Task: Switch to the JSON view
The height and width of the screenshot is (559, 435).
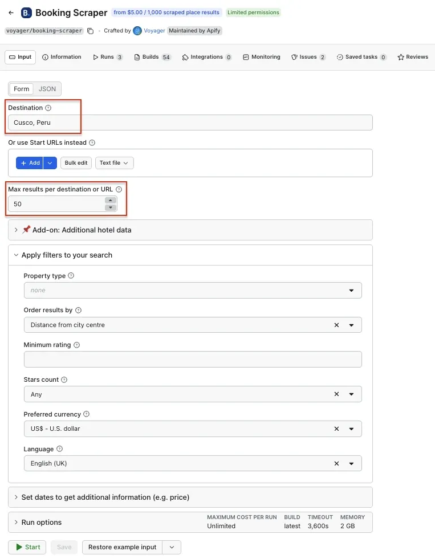Action: 47,89
